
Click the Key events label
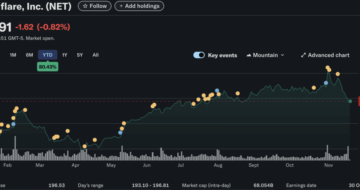(222, 55)
